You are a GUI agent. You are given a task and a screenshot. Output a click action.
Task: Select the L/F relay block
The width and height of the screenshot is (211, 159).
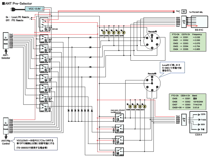pyautogui.click(x=44, y=25)
